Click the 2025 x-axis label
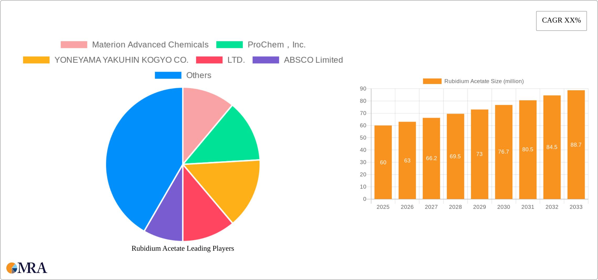The image size is (598, 280). click(383, 207)
